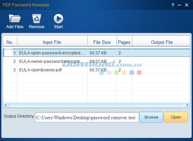This screenshot has width=193, height=141.
Task: Click the Start play icon
Action: tap(58, 19)
